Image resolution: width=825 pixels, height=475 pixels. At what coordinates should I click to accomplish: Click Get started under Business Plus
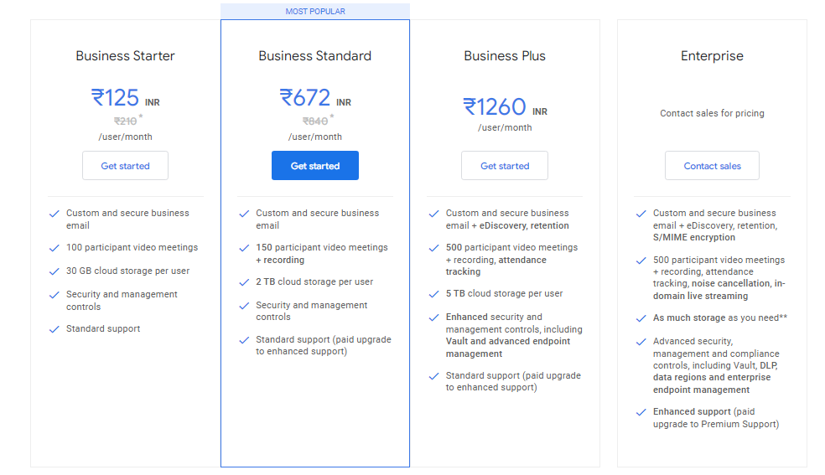(x=505, y=166)
